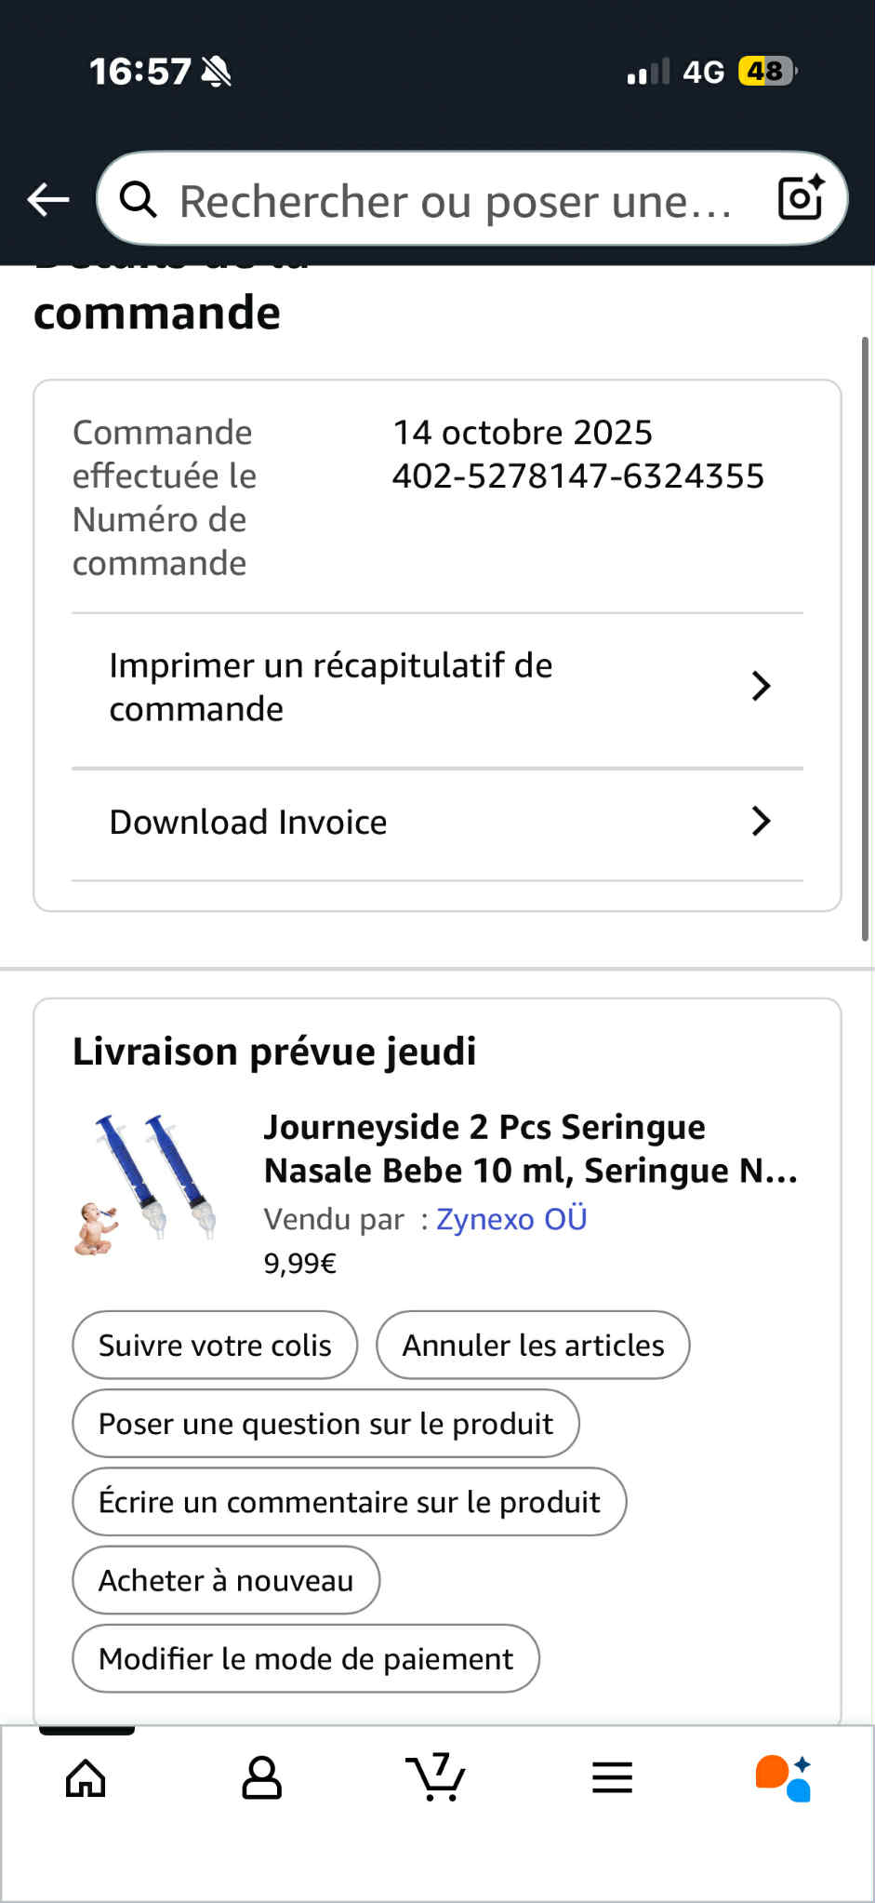Click the search input field

tap(456, 201)
